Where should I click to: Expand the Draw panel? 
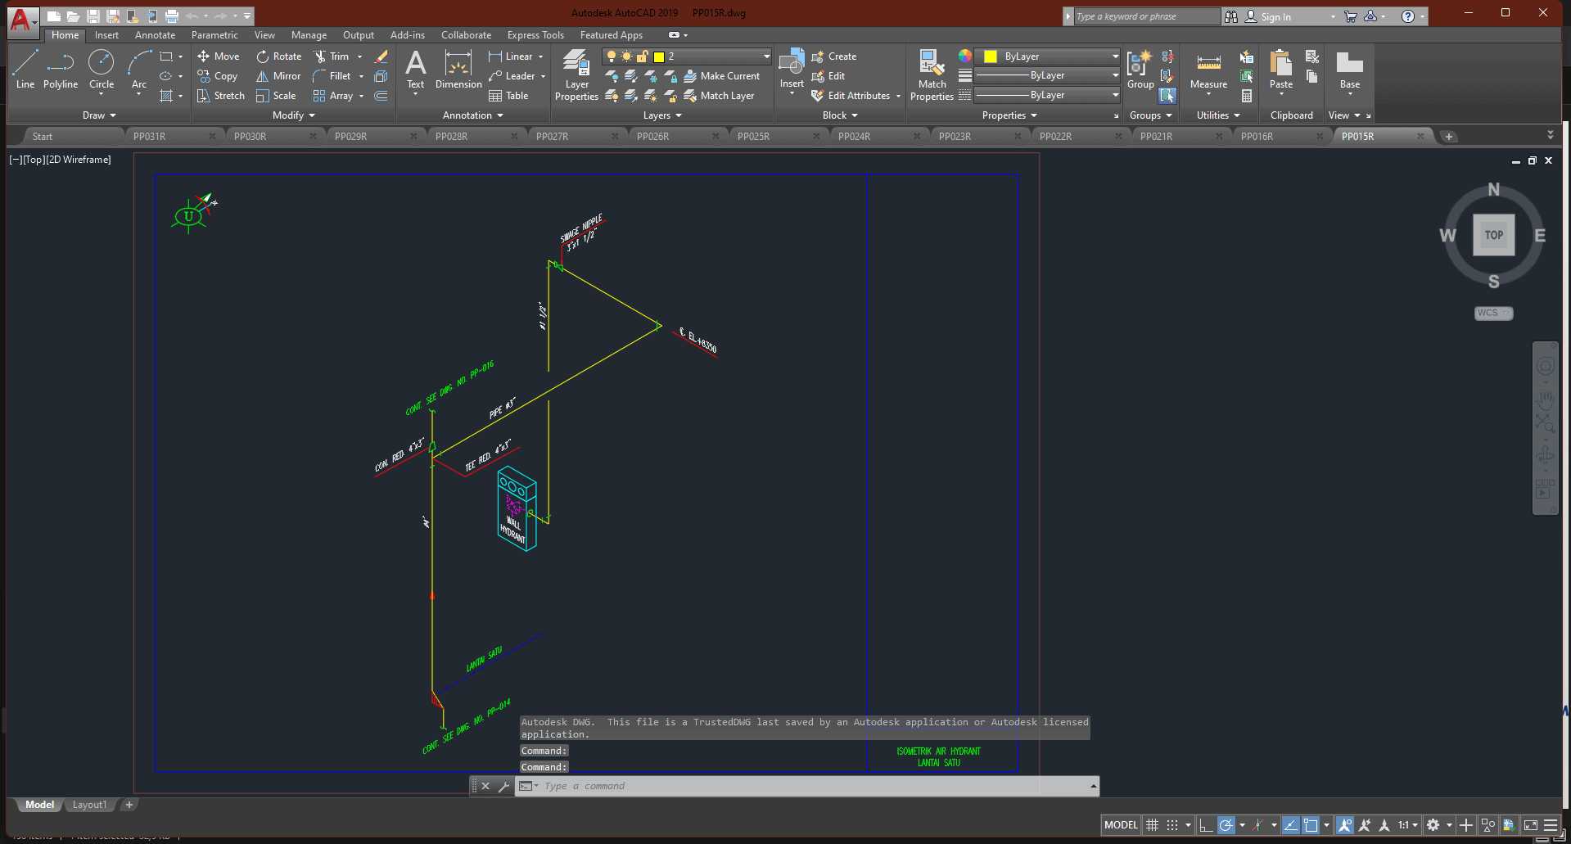(x=99, y=115)
